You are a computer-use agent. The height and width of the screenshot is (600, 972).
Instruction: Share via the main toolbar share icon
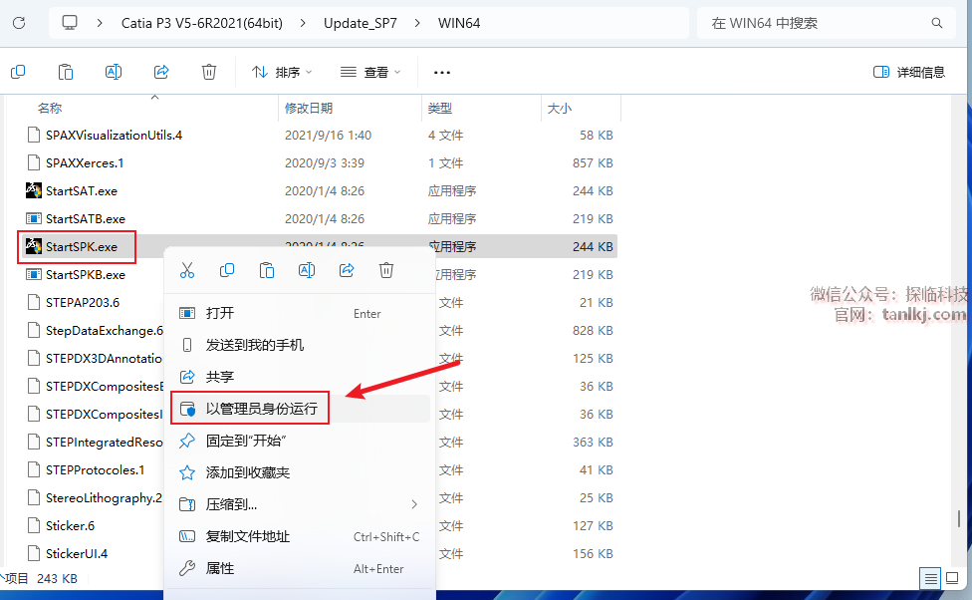161,72
